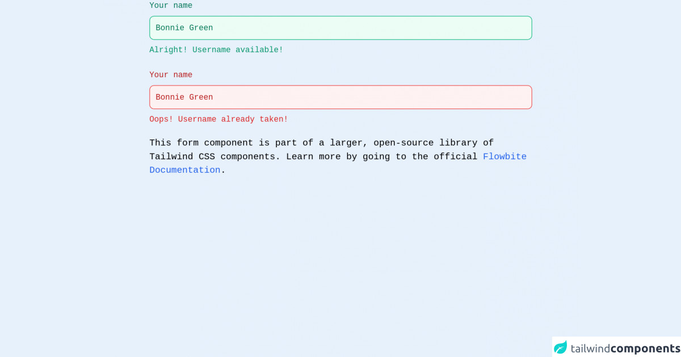Click the teal leaf icon beside the wordmark

tap(561, 347)
